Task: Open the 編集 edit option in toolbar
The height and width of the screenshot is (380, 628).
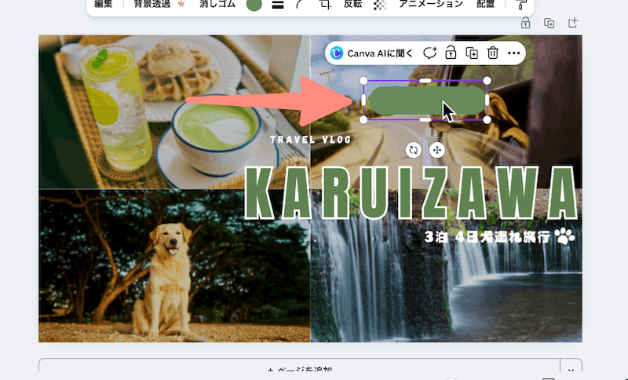Action: pyautogui.click(x=104, y=5)
